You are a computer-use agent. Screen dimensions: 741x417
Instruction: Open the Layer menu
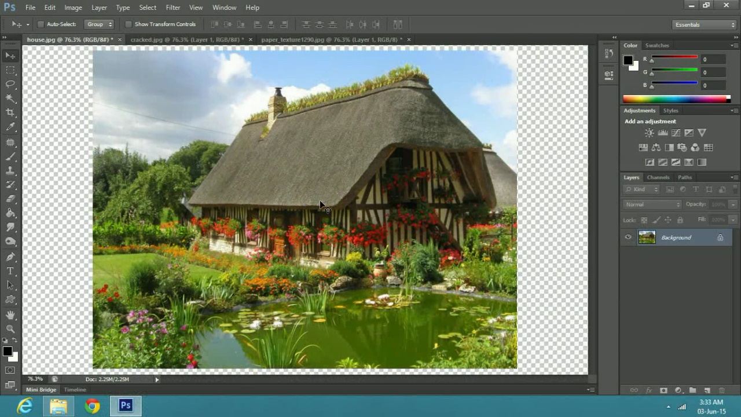coord(99,8)
